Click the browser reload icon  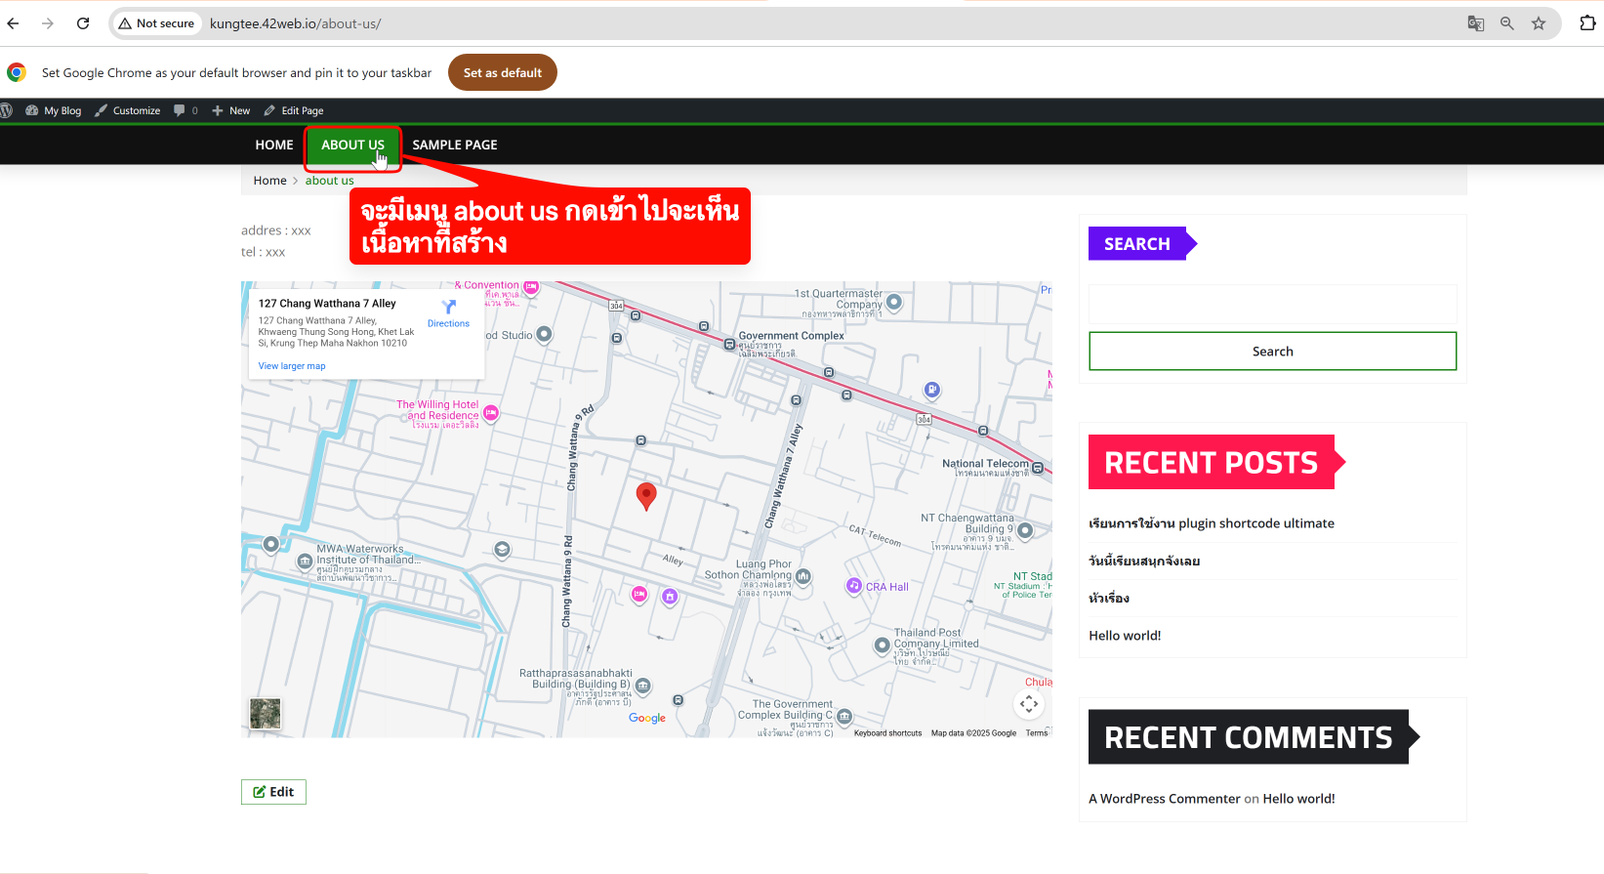pos(83,23)
